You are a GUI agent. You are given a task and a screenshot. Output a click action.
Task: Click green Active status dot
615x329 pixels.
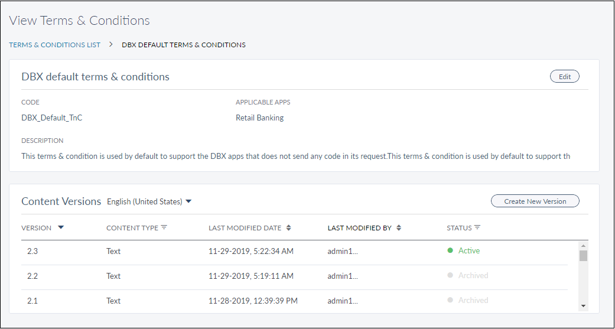point(450,251)
